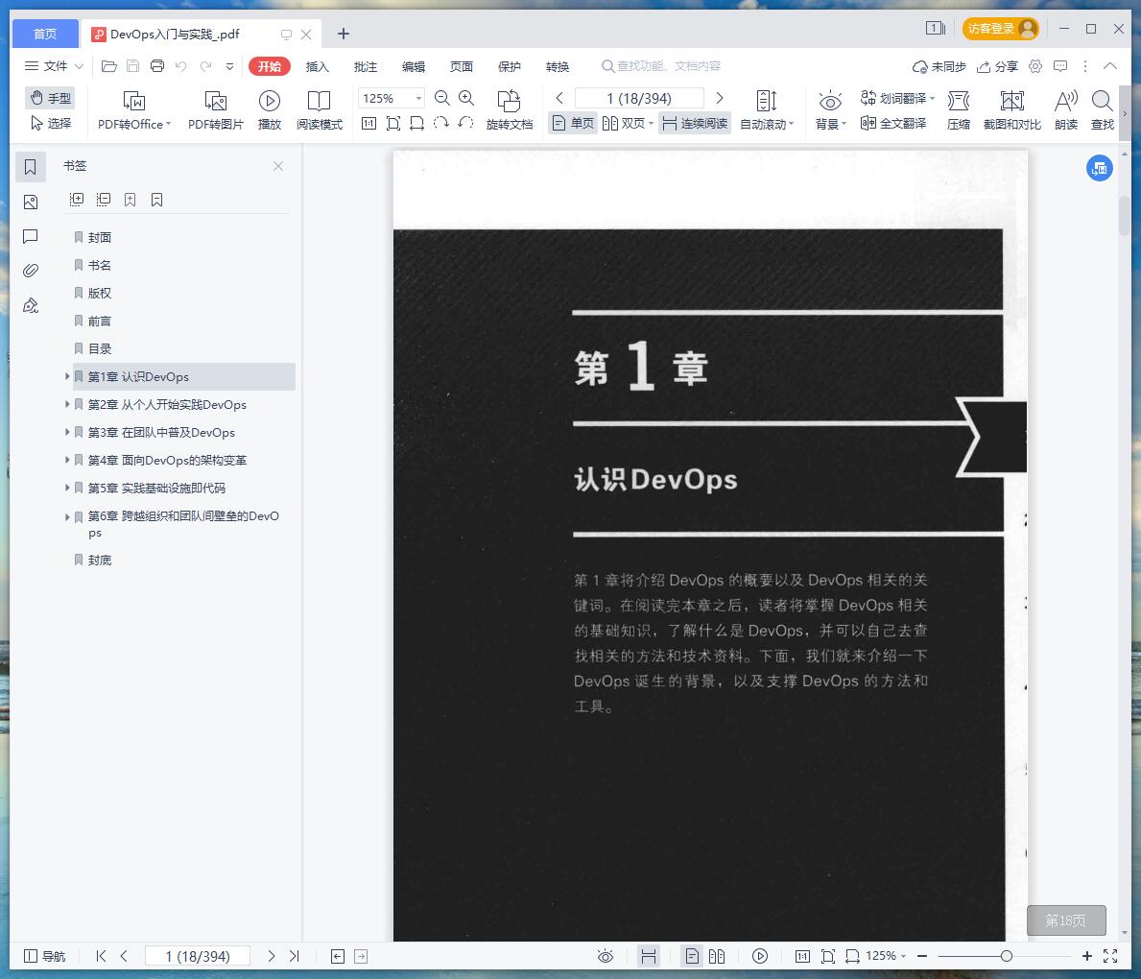1141x979 pixels.
Task: Select the hand tool (手型)
Action: [50, 98]
